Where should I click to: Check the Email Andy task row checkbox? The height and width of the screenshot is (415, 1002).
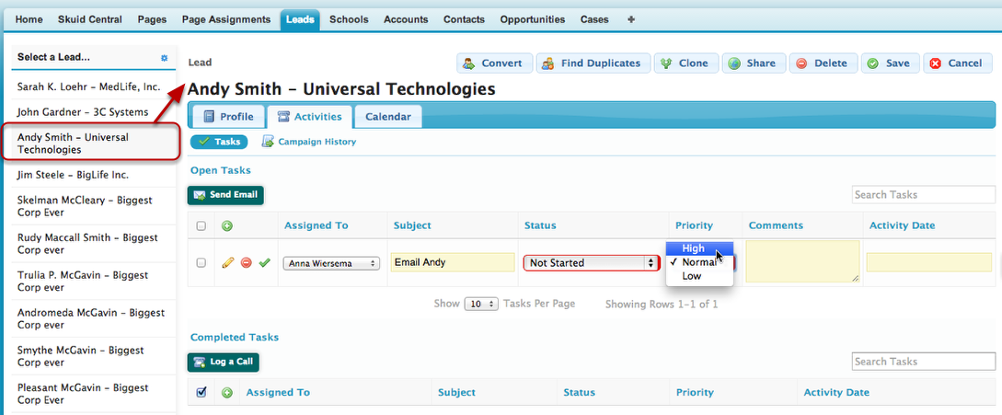point(202,263)
